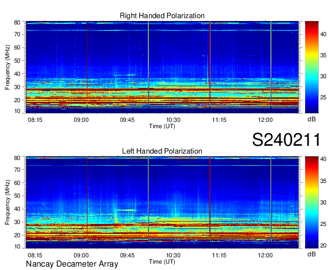Click the 10:30 tick on the top plot

click(173, 120)
